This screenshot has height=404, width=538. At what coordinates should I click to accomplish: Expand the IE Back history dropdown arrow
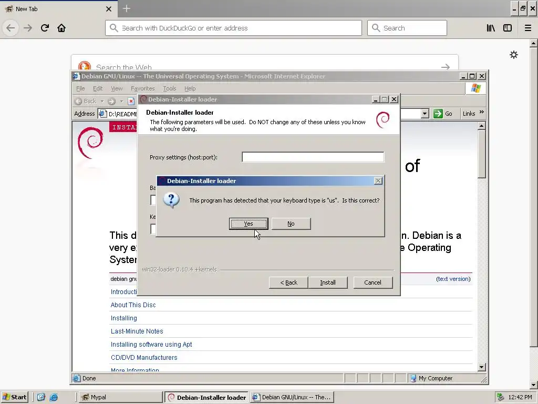[x=102, y=101]
